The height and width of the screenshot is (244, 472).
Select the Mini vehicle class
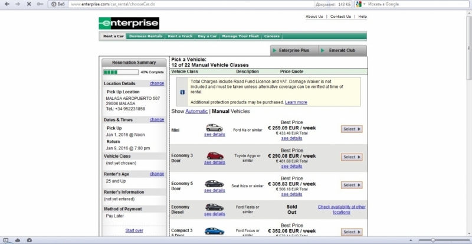click(x=352, y=129)
